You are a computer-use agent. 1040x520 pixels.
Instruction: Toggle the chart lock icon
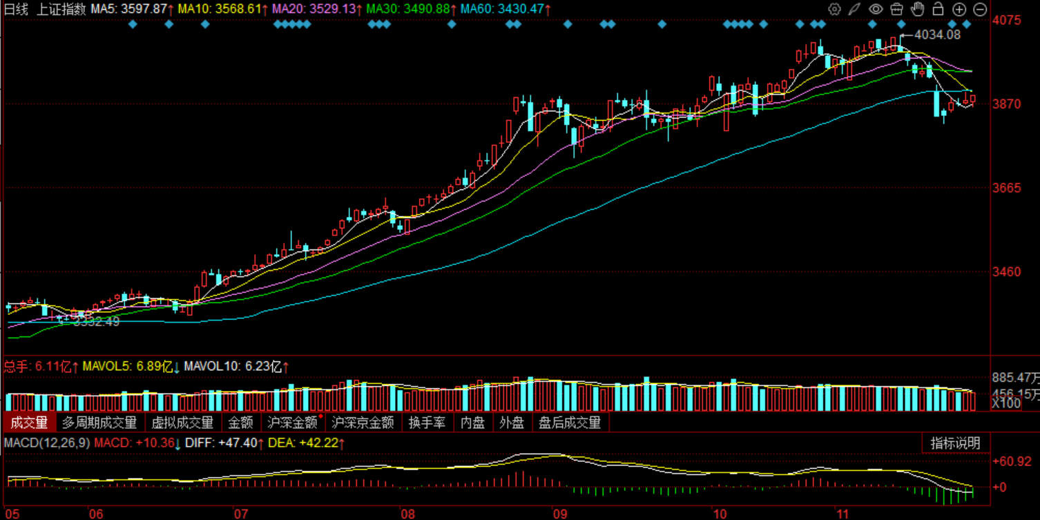[938, 10]
